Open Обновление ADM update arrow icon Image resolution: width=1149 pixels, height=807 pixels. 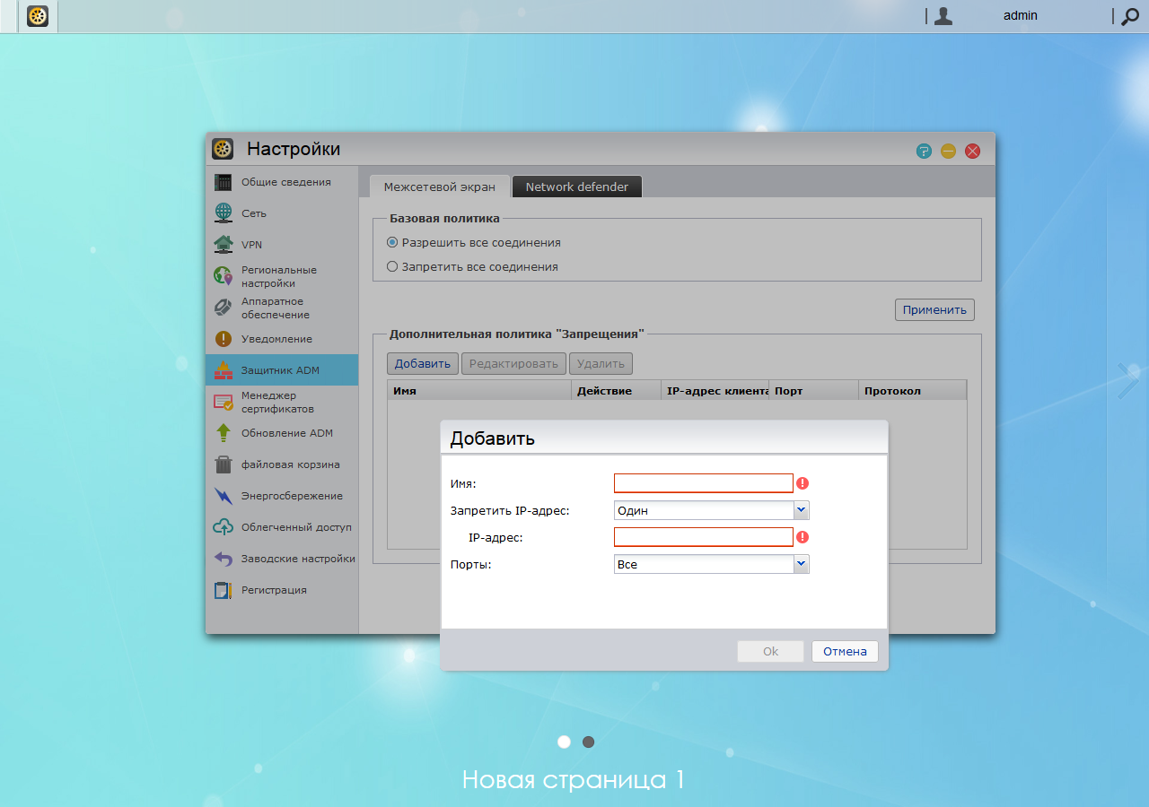(x=224, y=433)
